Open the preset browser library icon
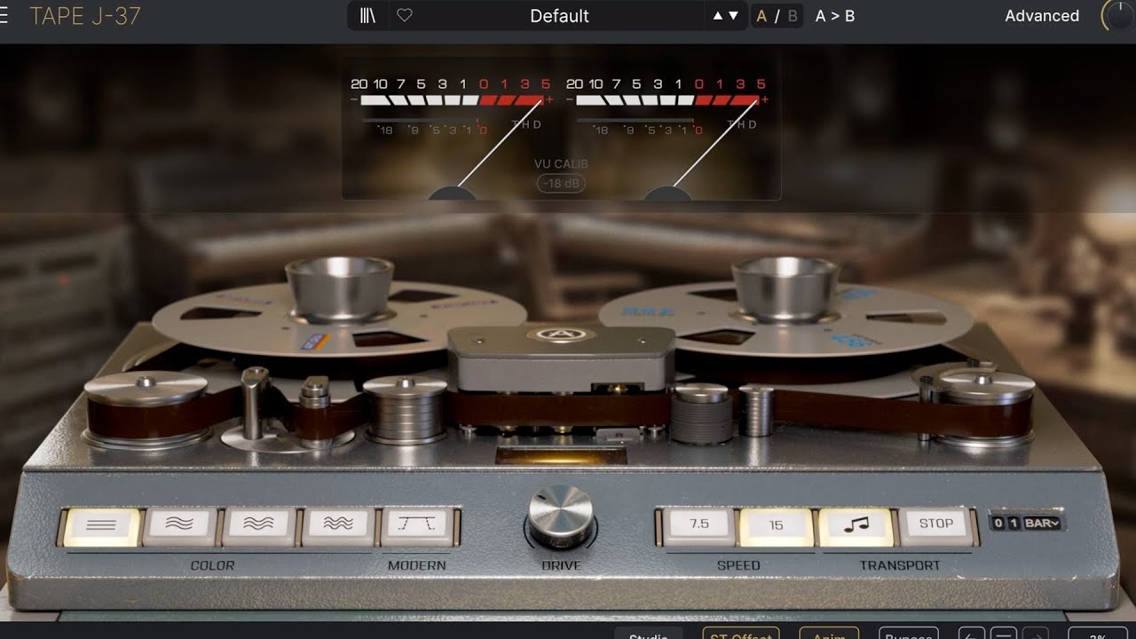The width and height of the screenshot is (1136, 639). [367, 15]
